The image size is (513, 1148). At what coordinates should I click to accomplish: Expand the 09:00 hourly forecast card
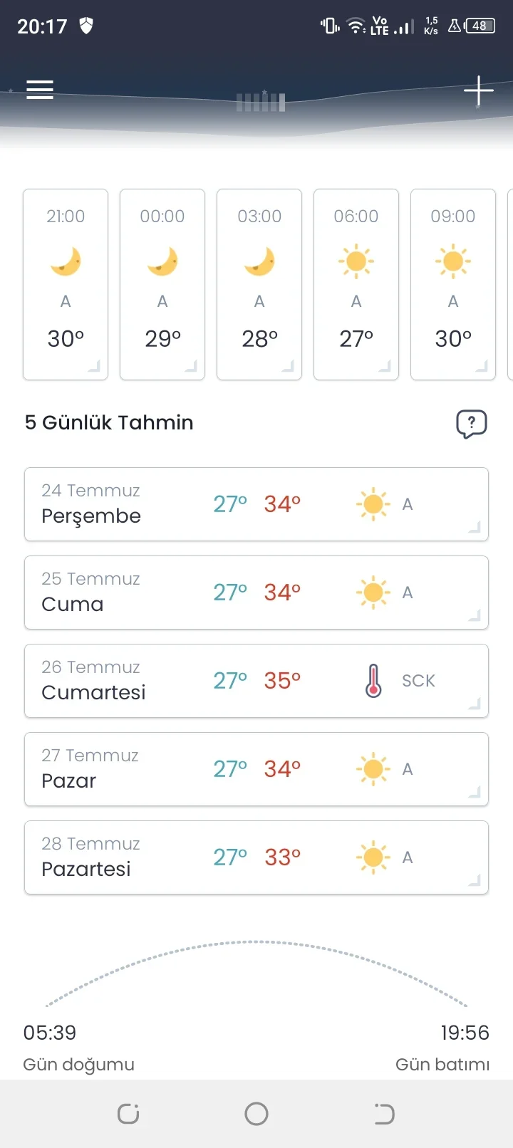click(x=453, y=284)
